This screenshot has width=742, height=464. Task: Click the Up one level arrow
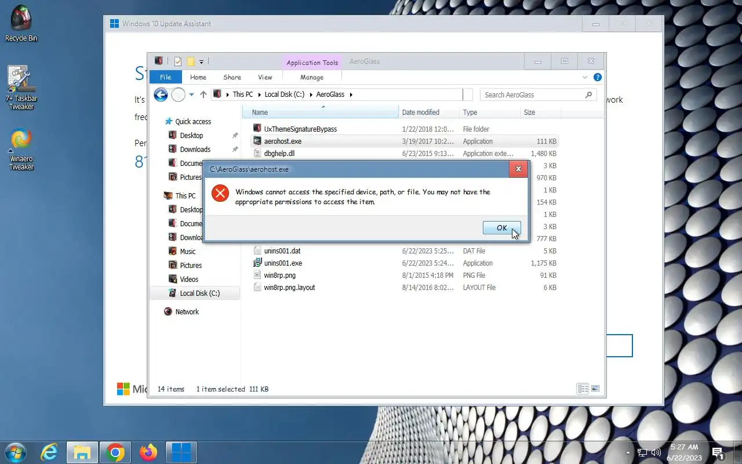[203, 95]
